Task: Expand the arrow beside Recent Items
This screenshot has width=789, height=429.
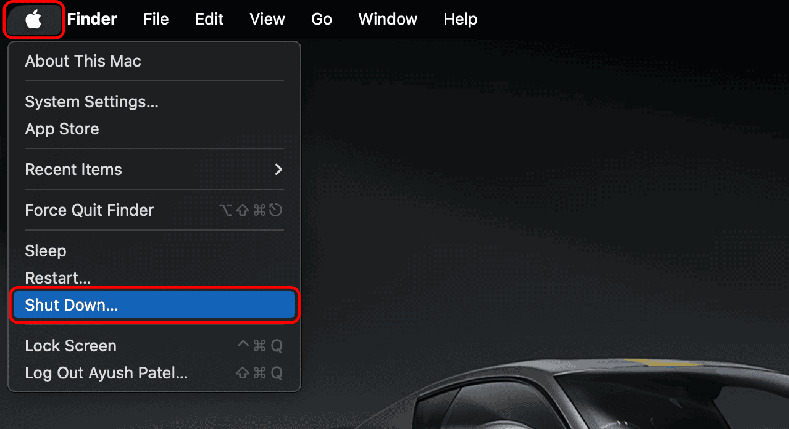Action: [278, 169]
